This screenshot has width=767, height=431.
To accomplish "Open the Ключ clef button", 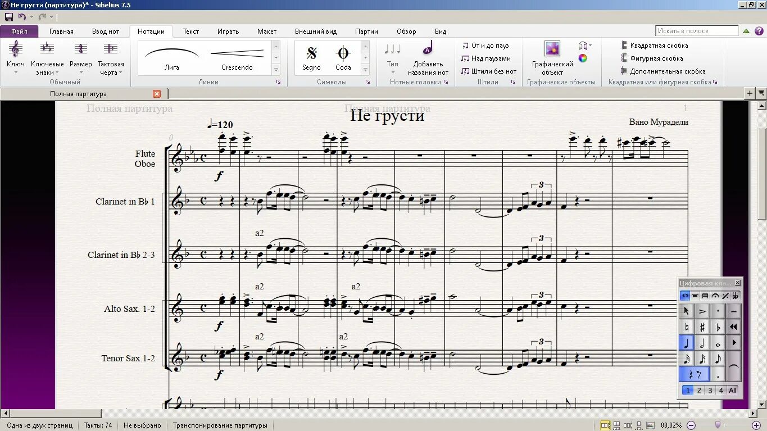I will tap(16, 58).
